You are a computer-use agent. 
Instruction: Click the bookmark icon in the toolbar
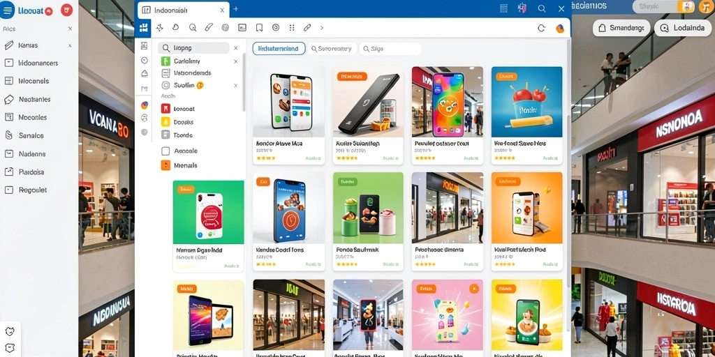(x=259, y=28)
